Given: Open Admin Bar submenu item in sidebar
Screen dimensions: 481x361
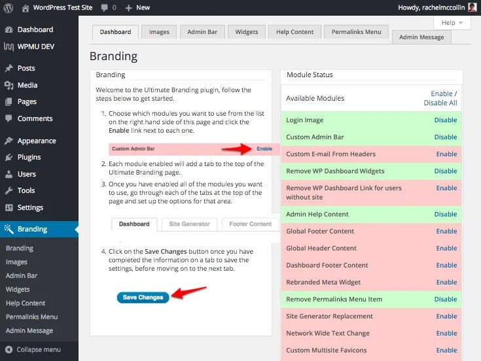Looking at the screenshot, I should (22, 276).
